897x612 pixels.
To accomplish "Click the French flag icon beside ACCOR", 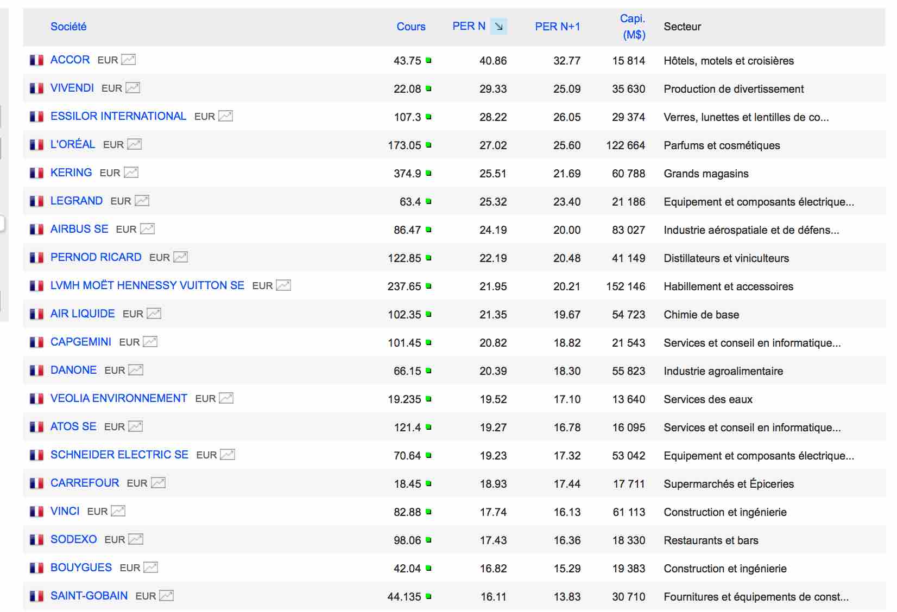I will pos(36,60).
